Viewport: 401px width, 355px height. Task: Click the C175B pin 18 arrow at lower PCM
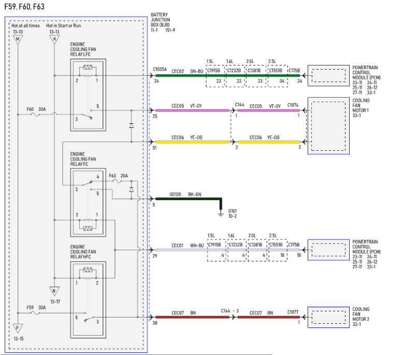[x=304, y=249]
